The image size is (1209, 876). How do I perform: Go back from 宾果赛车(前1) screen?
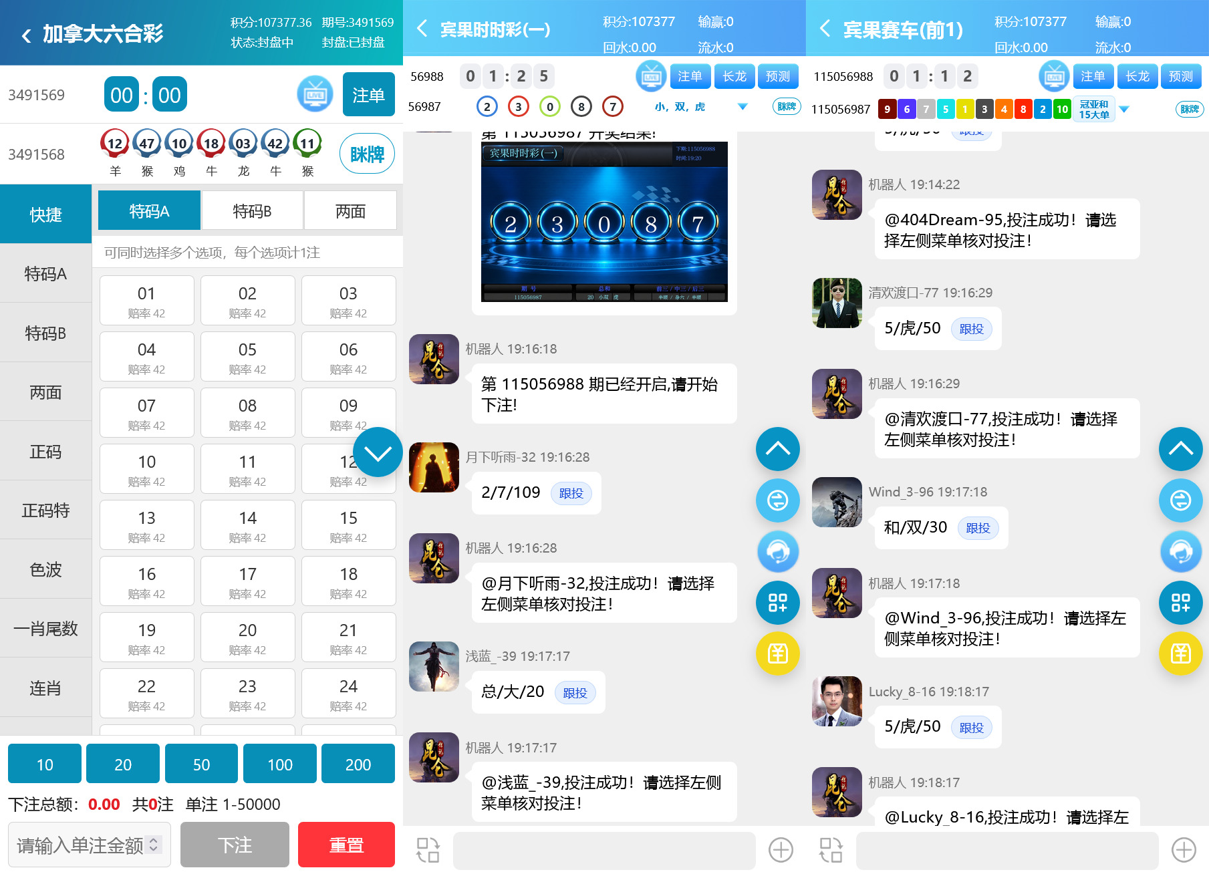tap(825, 29)
